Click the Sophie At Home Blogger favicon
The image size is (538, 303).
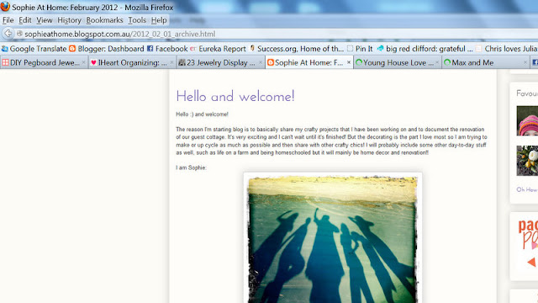[x=271, y=62]
